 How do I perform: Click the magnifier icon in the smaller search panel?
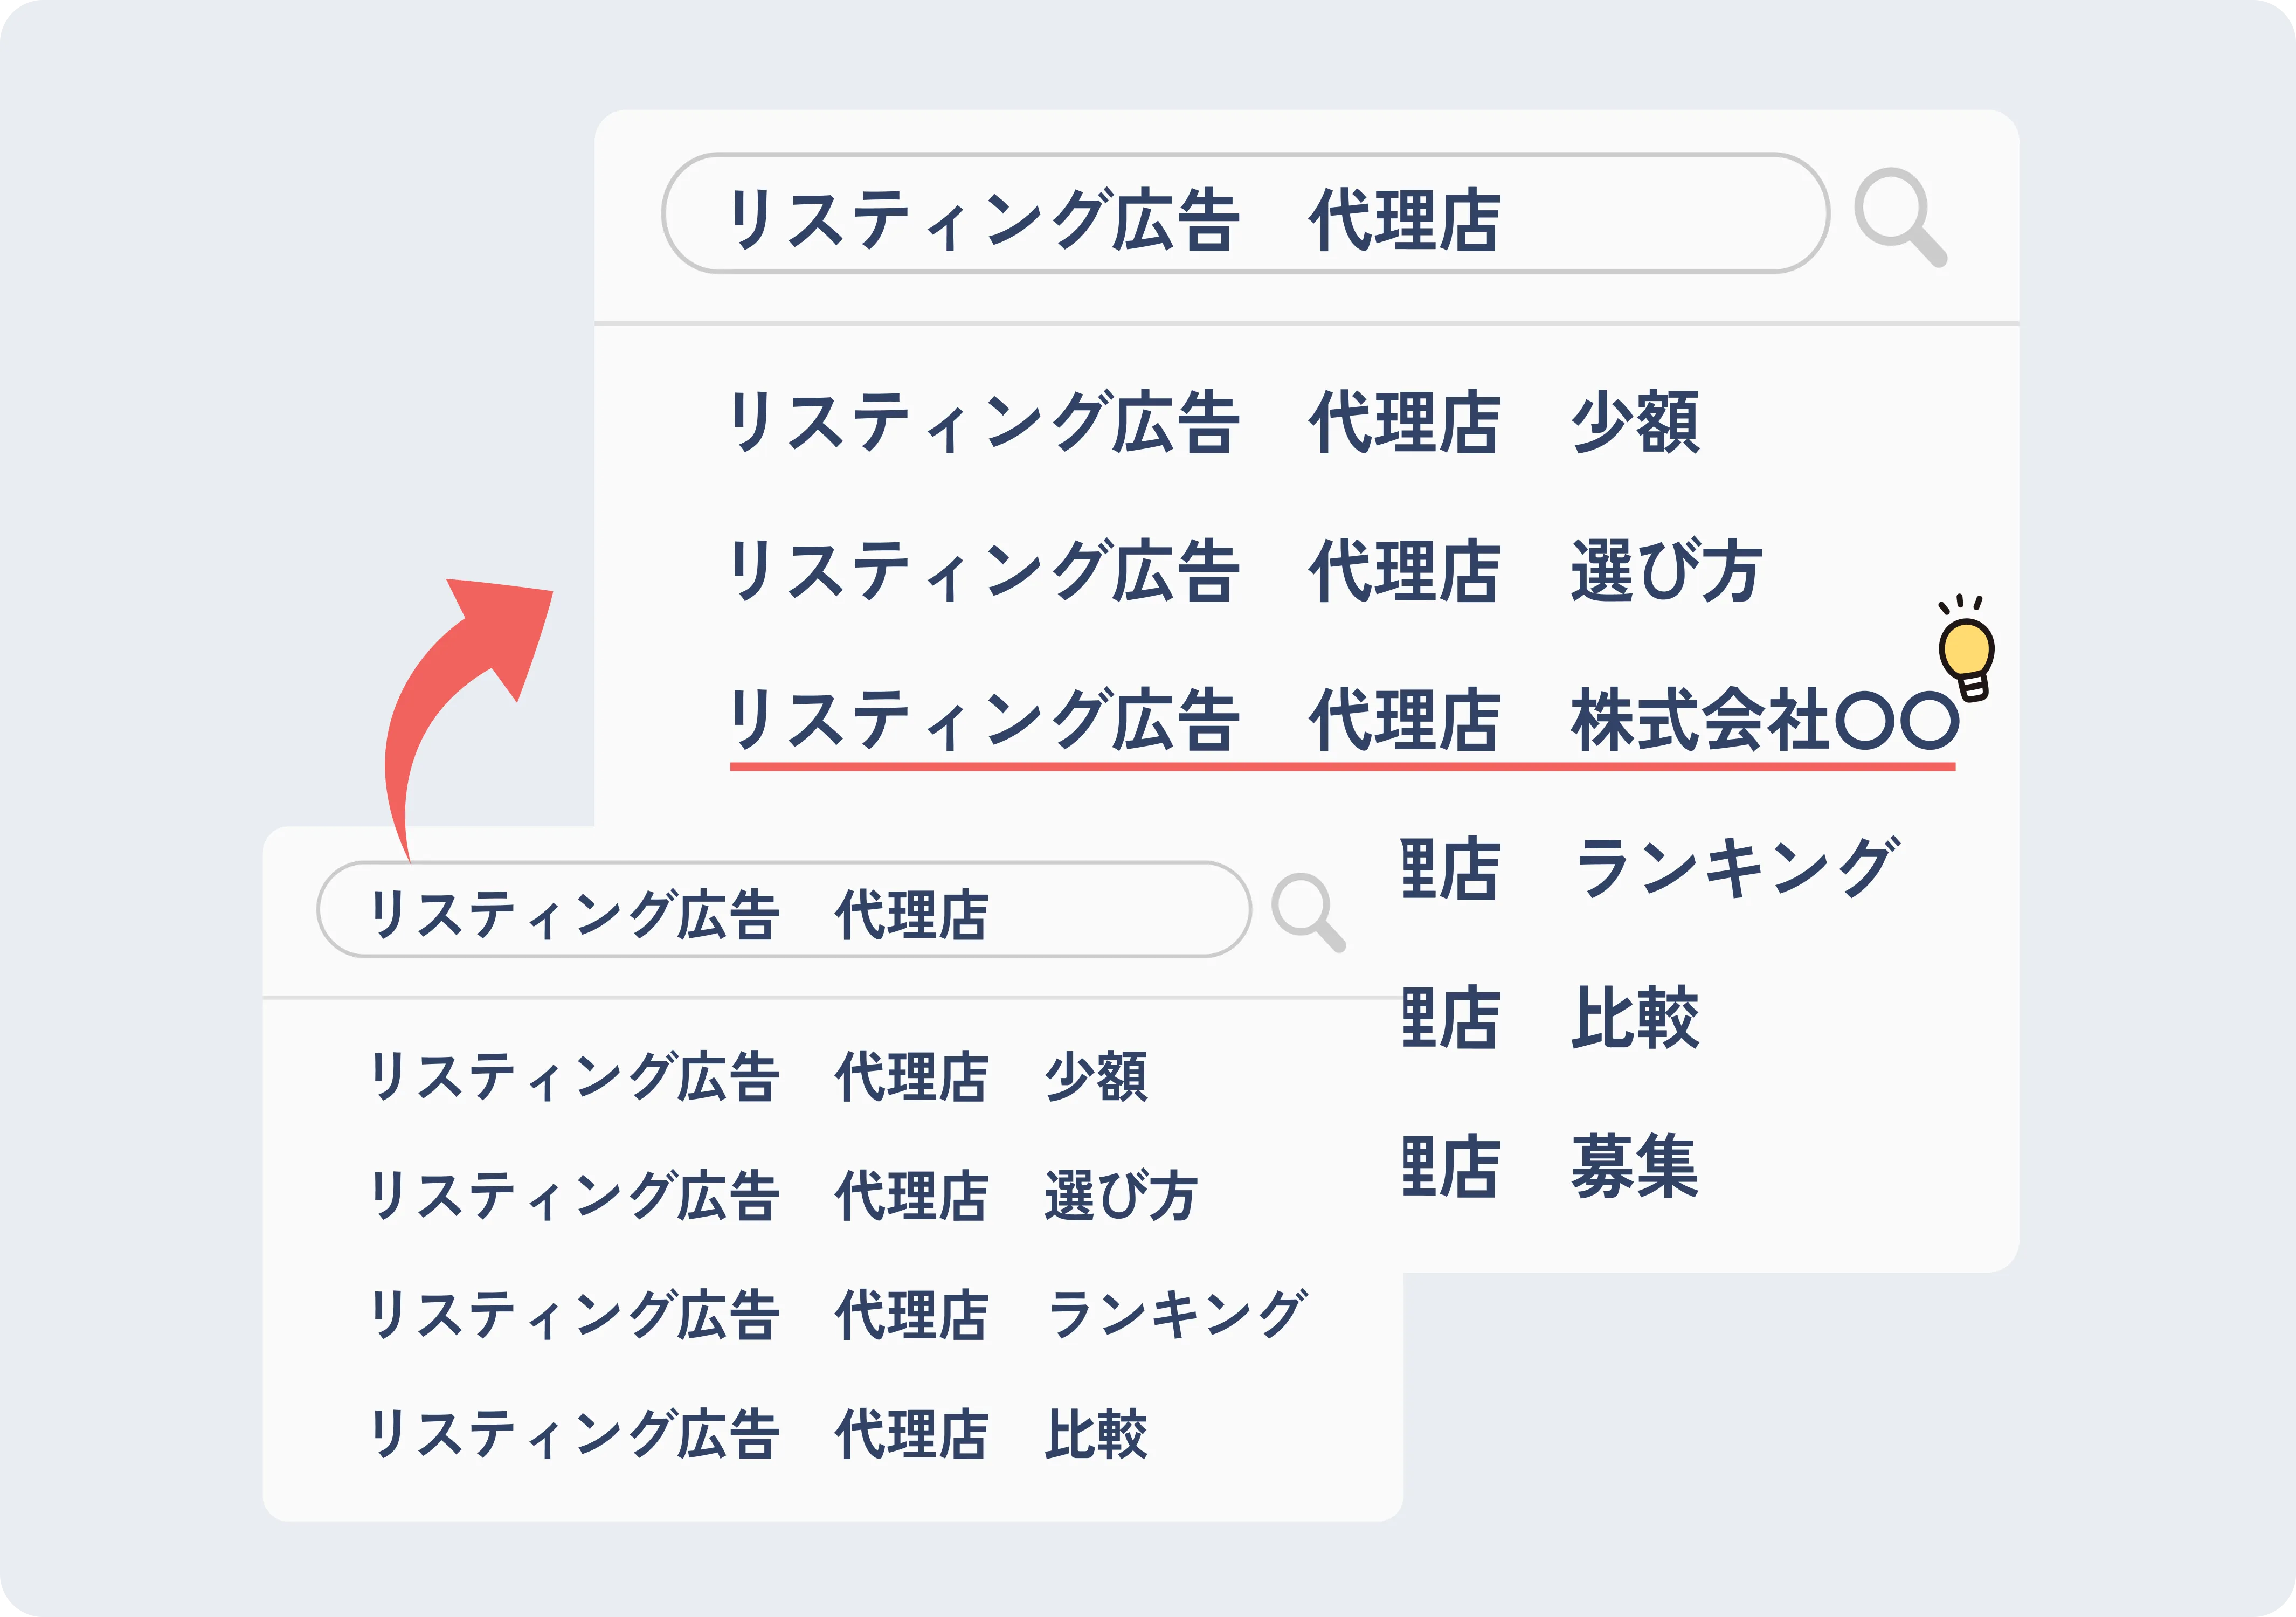(1306, 911)
